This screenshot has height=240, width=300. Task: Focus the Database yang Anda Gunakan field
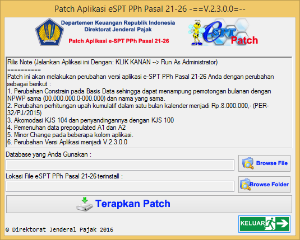coord(120,165)
